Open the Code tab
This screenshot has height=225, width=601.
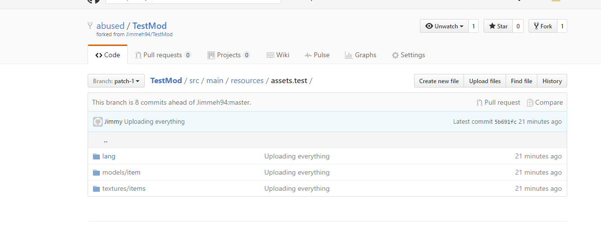[x=108, y=55]
